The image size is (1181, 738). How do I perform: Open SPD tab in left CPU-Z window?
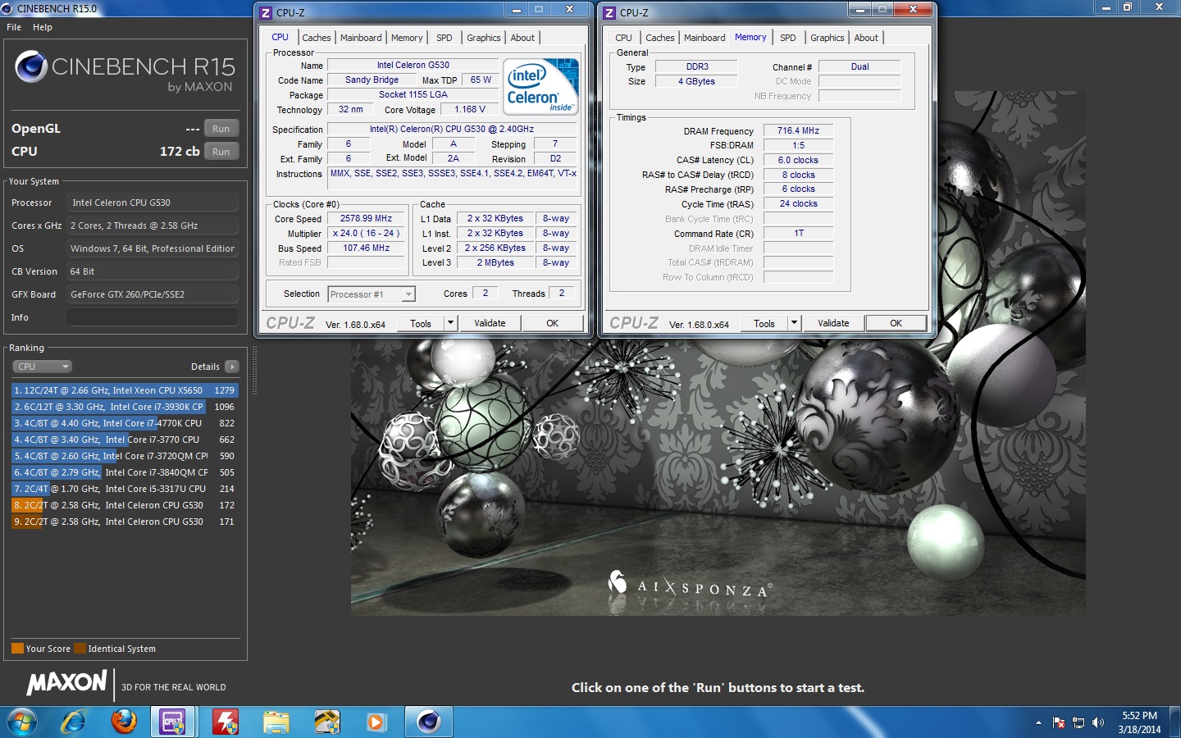(x=445, y=38)
